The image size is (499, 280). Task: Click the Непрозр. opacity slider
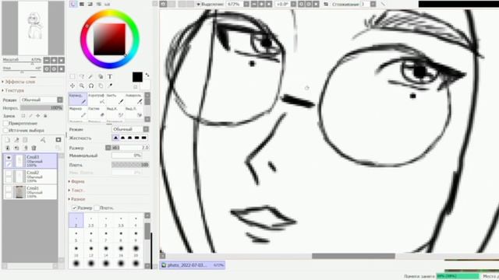[41, 108]
